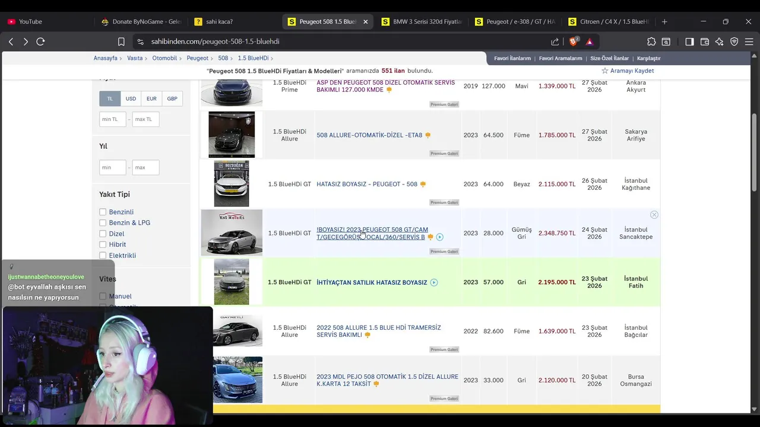The width and height of the screenshot is (760, 427).
Task: Open the Brave VPN shield icon
Action: [x=734, y=42]
